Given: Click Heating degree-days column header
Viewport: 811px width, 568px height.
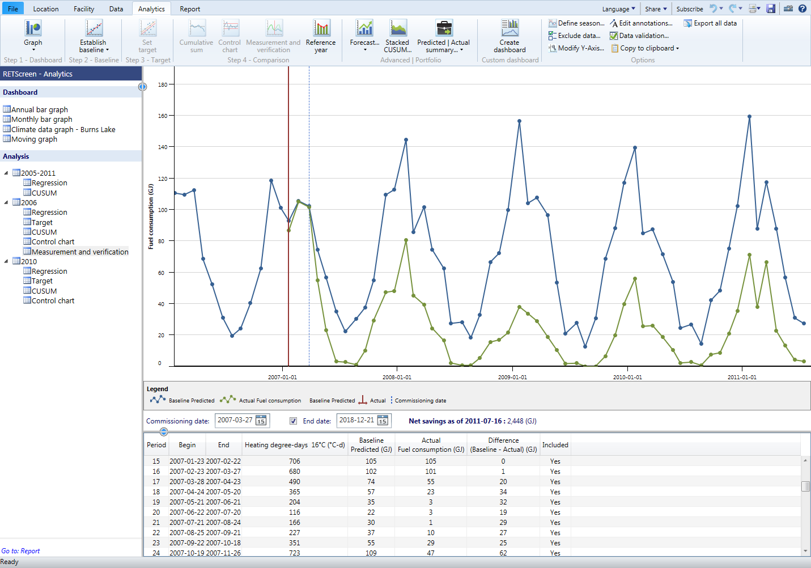Looking at the screenshot, I should (x=294, y=445).
